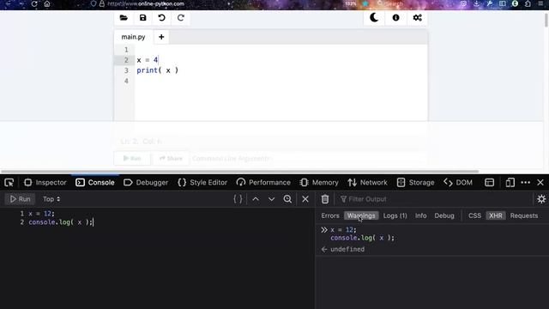Redo the edit in the editor toolbar
This screenshot has height=309, width=549.
click(181, 17)
